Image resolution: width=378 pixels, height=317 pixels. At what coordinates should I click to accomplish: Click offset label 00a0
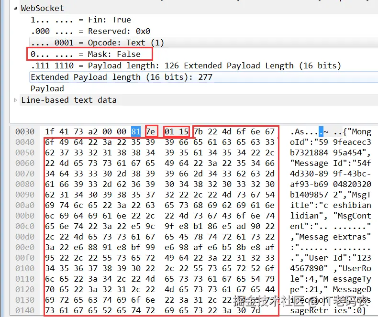(25, 205)
